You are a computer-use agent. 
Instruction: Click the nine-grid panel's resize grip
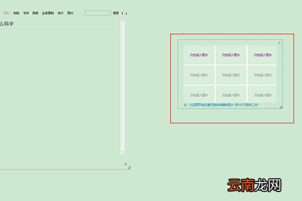281,107
